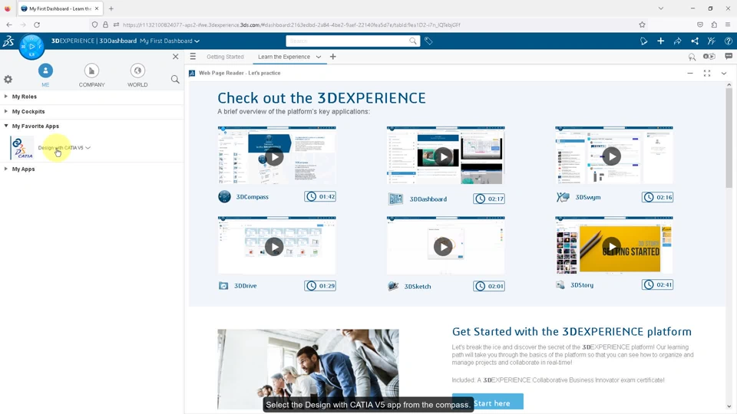737x414 pixels.
Task: Click the compass panel search magnifier
Action: coord(175,79)
